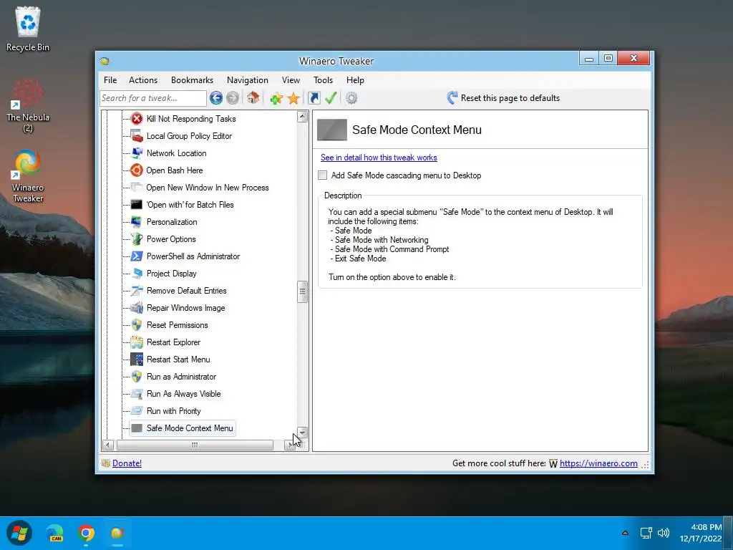Click in the Search for a tweak field

[153, 98]
